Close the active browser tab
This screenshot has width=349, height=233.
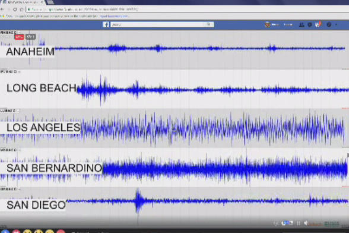[42, 2]
